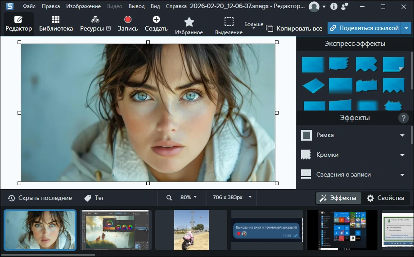Image resolution: width=414 pixels, height=257 pixels.
Task: Click Поделиться ссылкой button
Action: click(x=364, y=28)
